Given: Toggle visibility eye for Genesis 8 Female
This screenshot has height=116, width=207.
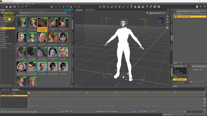Looking at the screenshot, I should [175, 16].
